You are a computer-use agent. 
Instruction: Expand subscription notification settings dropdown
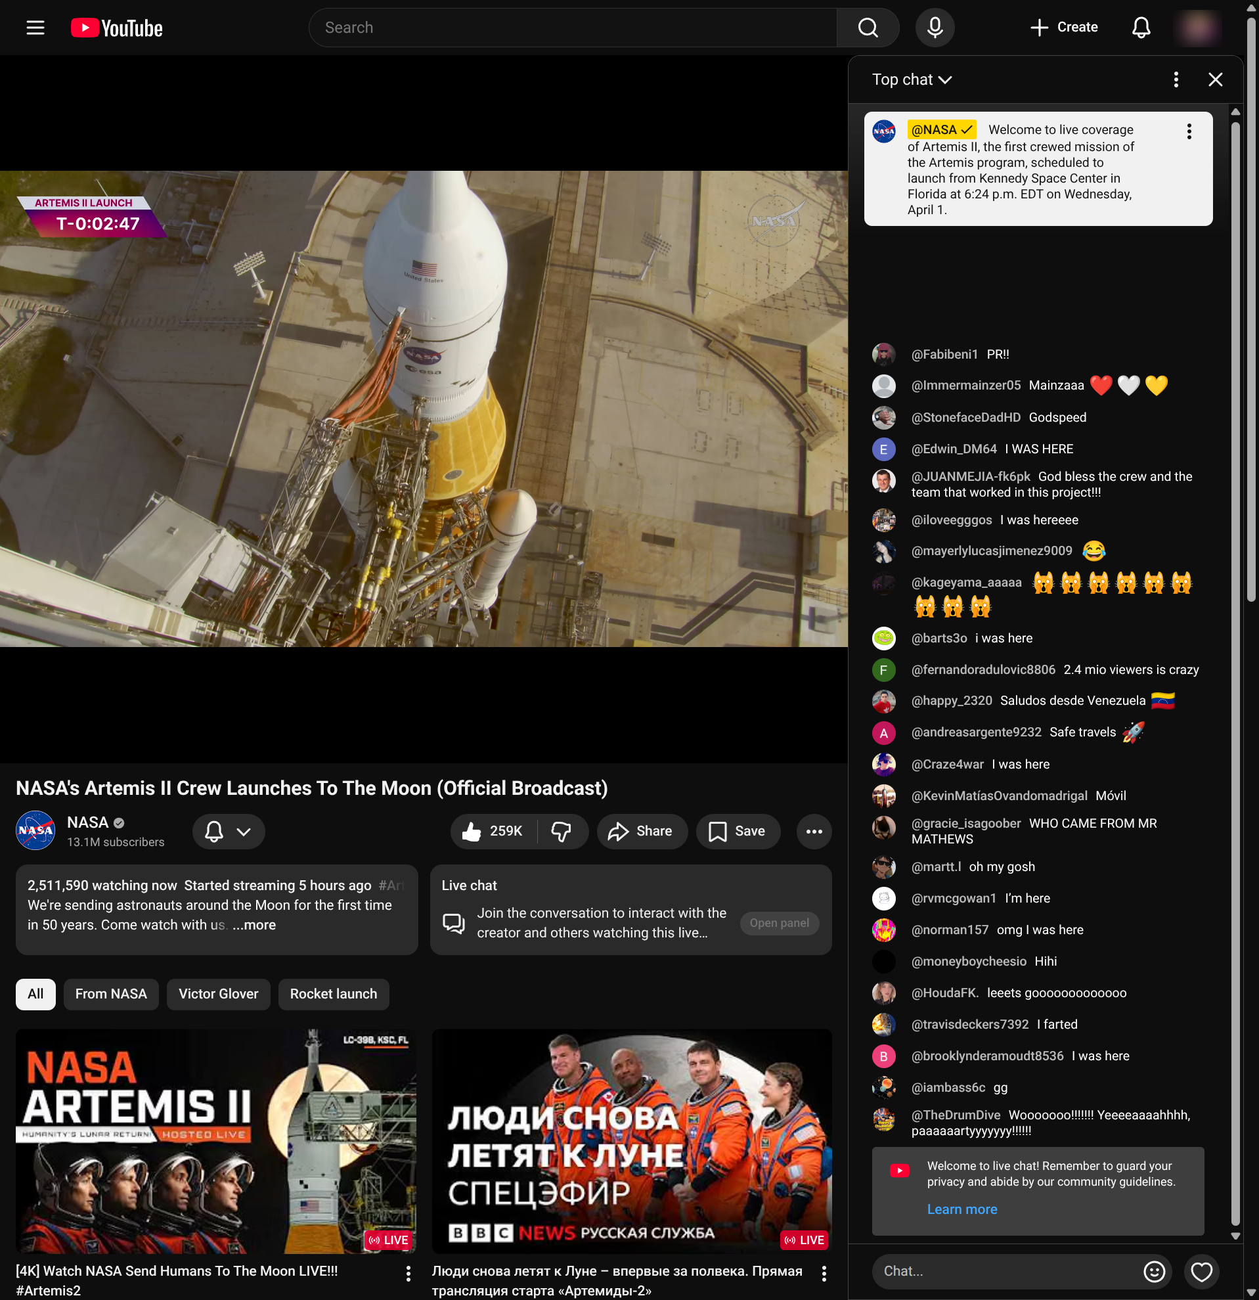229,831
